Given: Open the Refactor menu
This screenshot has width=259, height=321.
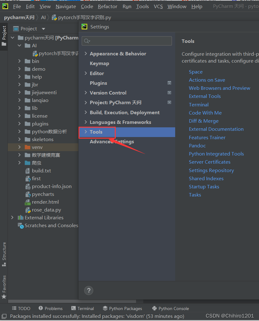Looking at the screenshot, I should click(108, 7).
